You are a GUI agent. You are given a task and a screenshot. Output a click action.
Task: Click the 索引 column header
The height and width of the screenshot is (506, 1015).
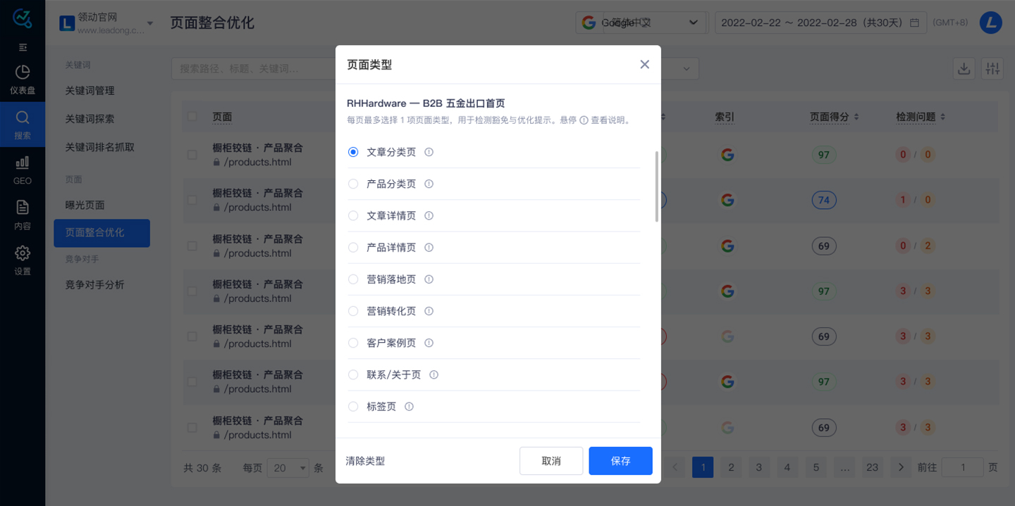[725, 117]
